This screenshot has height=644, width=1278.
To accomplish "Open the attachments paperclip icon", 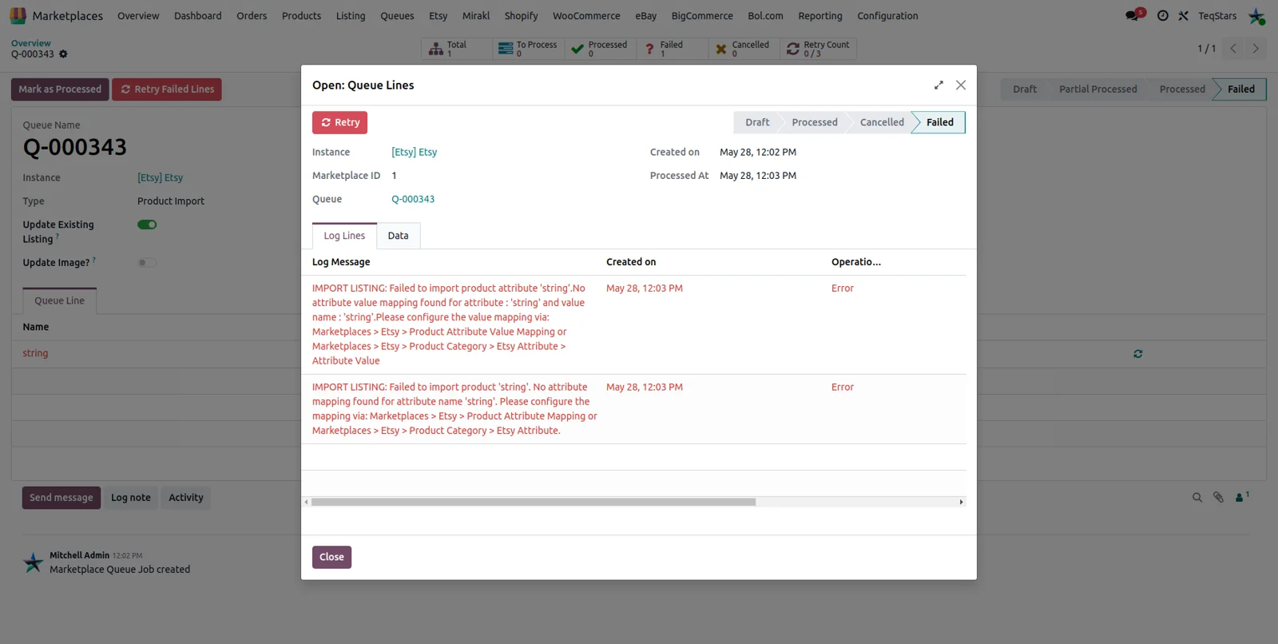I will [1218, 498].
